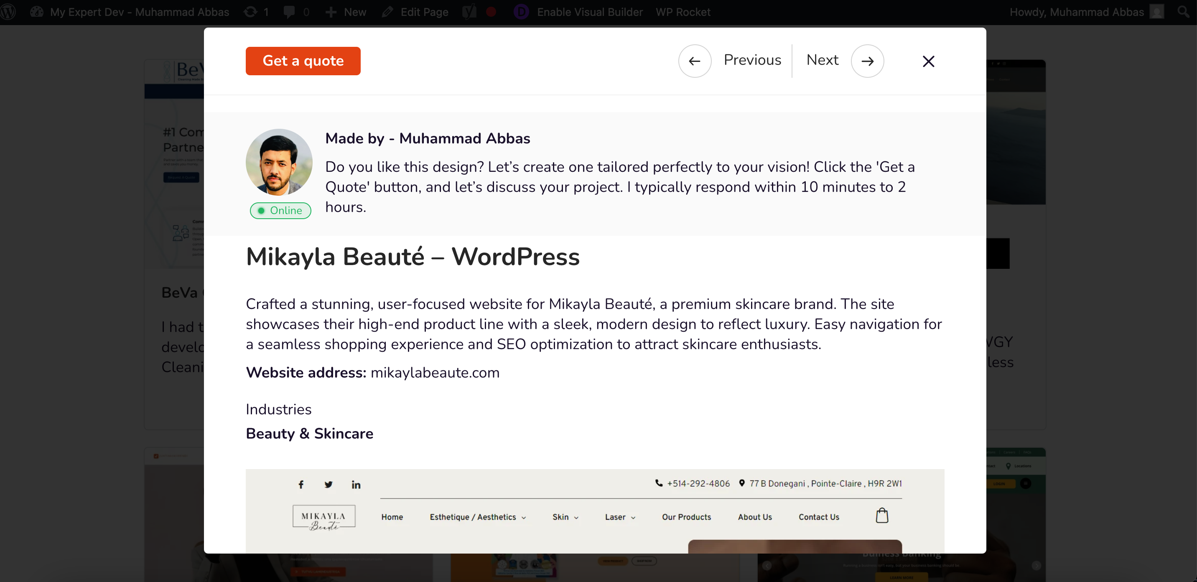Click the Divi purple D icon
This screenshot has height=582, width=1197.
[521, 12]
